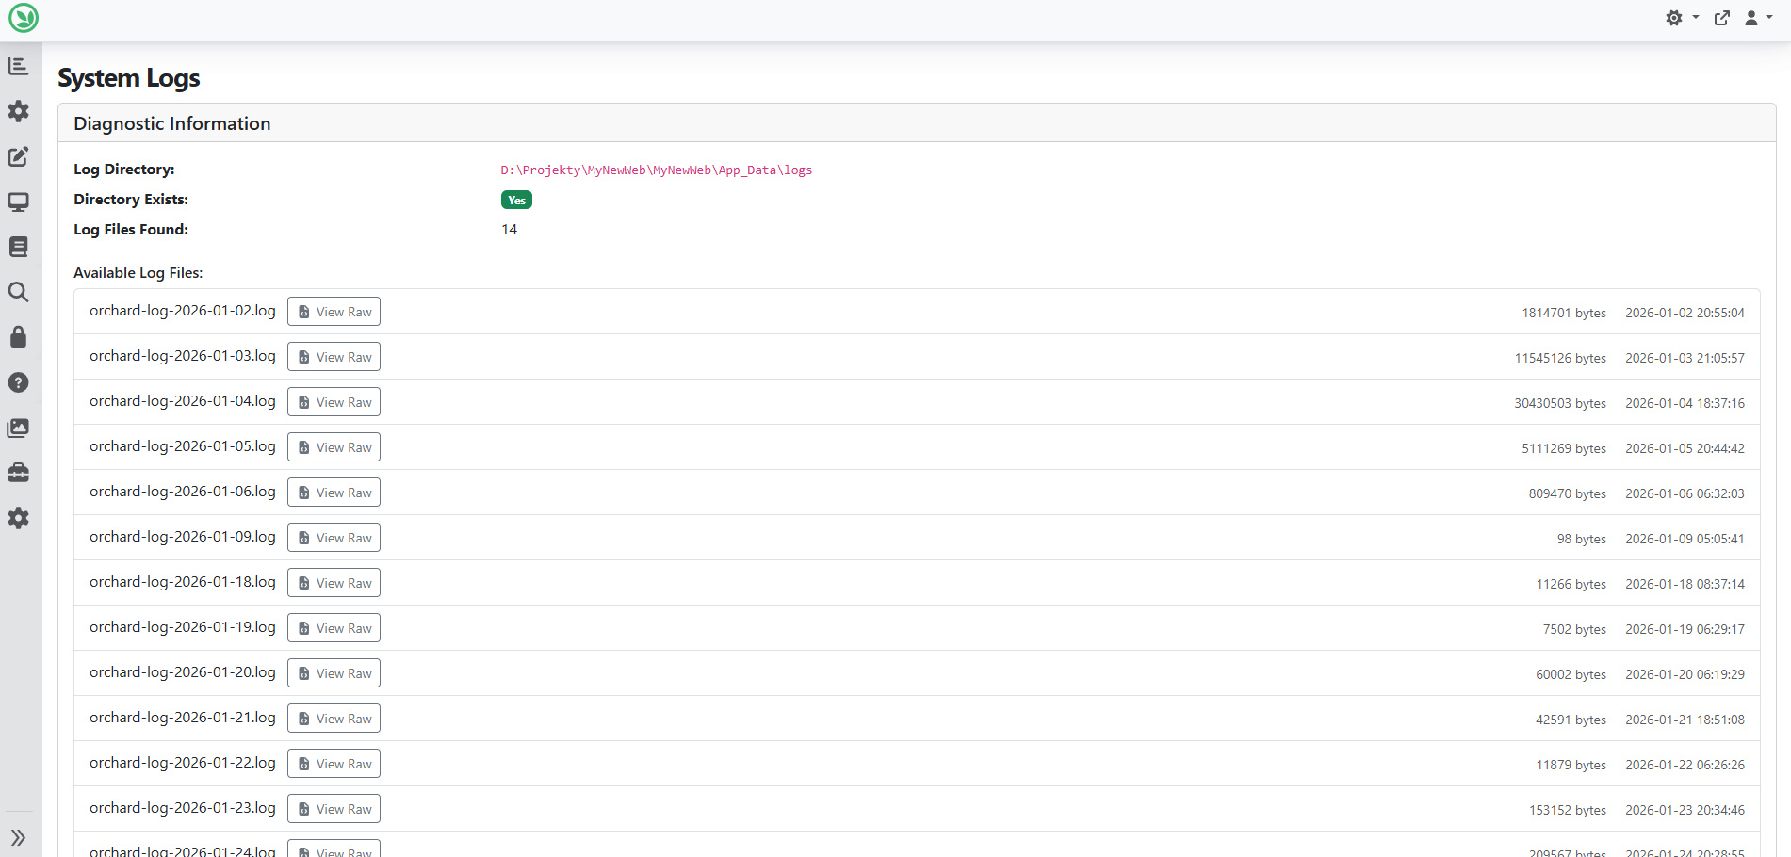The width and height of the screenshot is (1791, 857).
Task: Click the size 98 bytes
Action: click(x=1582, y=539)
